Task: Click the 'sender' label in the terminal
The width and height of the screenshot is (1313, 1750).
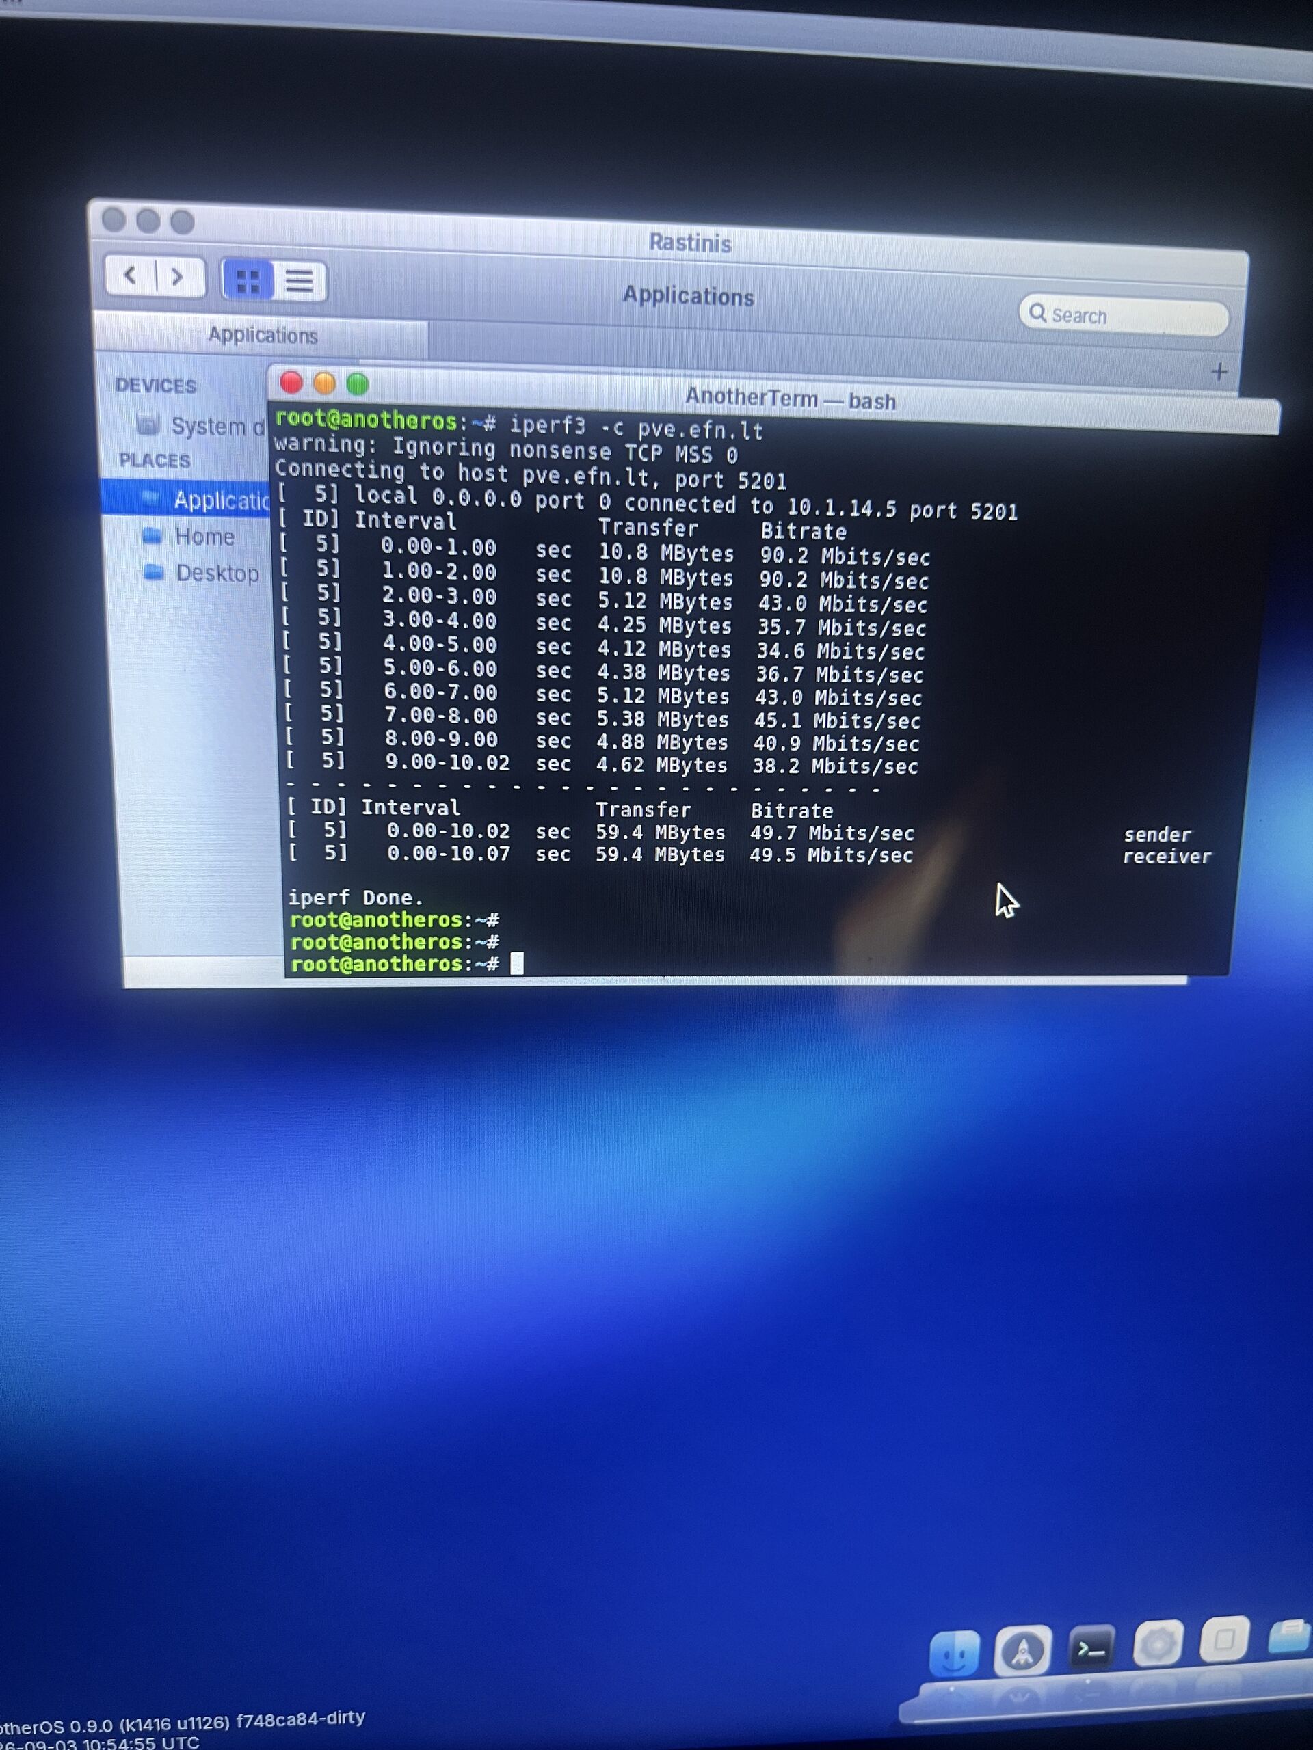Action: tap(1157, 834)
